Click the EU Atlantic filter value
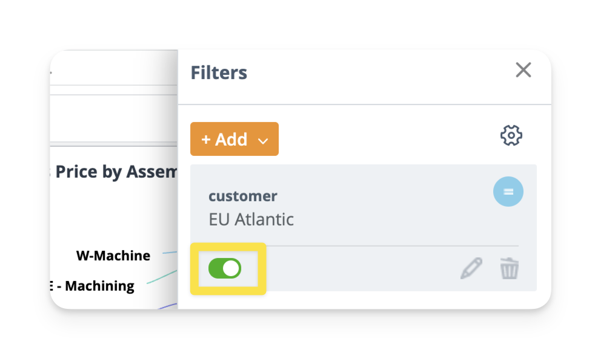This screenshot has height=359, width=601. pos(251,219)
